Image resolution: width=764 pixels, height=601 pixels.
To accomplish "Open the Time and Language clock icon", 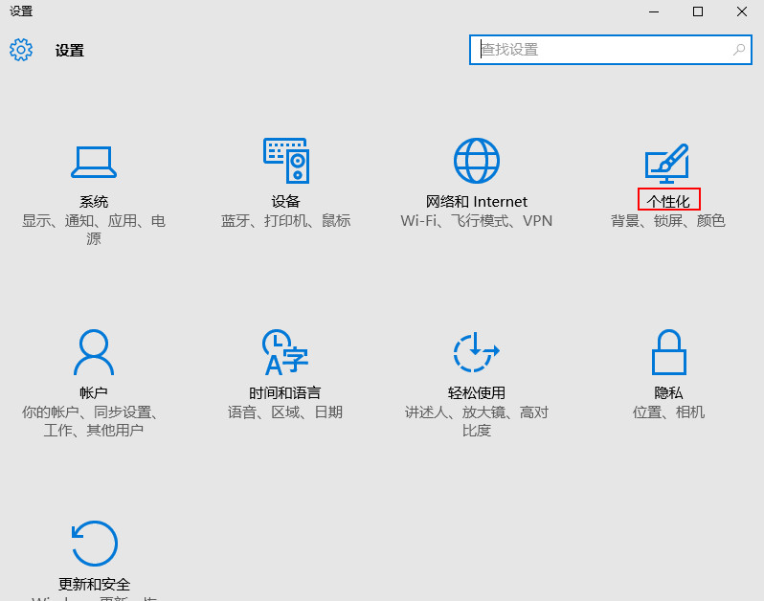I will (x=285, y=352).
